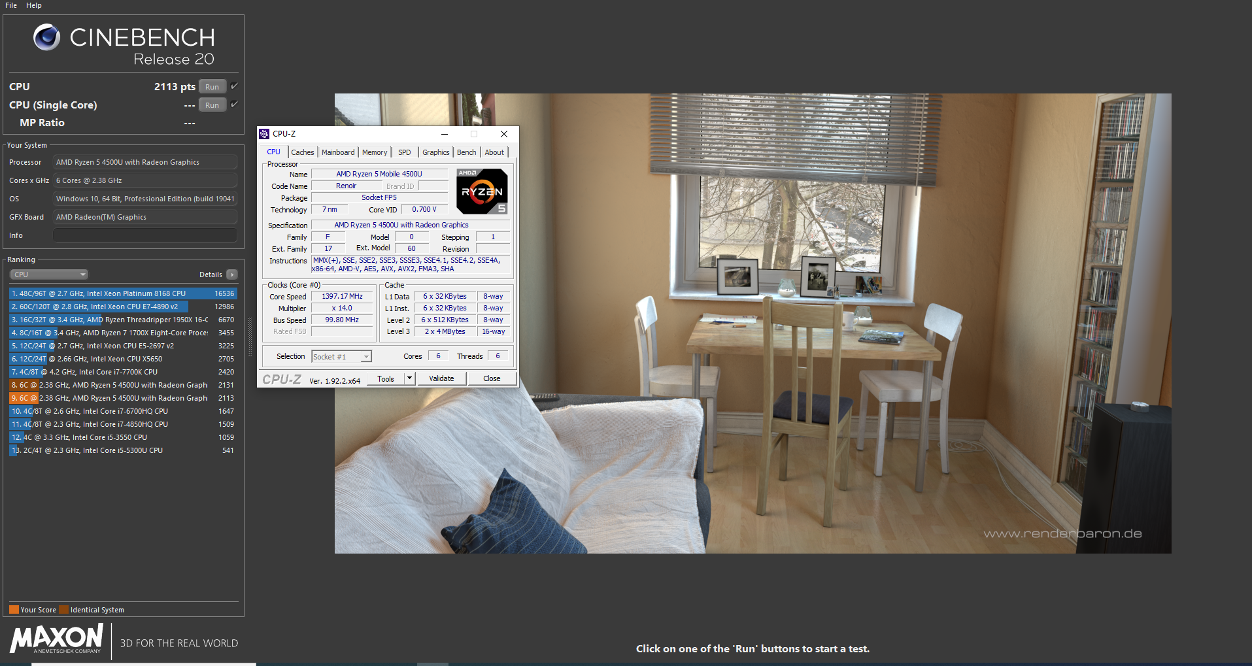Click the Specification field in CPU-Z

point(411,225)
